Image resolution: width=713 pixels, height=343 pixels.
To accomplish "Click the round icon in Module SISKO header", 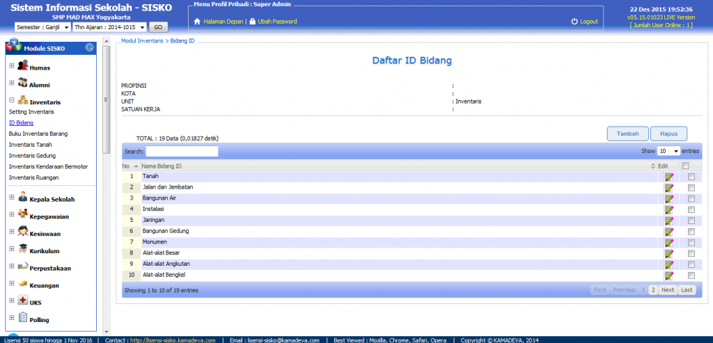I will click(90, 47).
